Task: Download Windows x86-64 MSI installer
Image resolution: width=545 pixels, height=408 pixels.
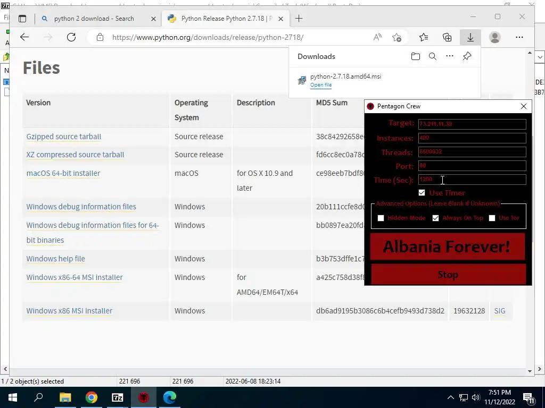Action: (x=75, y=277)
